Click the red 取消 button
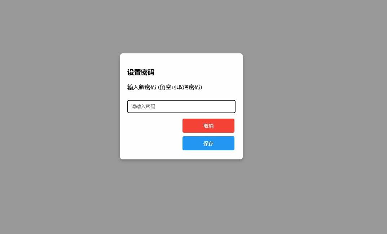The image size is (387, 234). 208,125
